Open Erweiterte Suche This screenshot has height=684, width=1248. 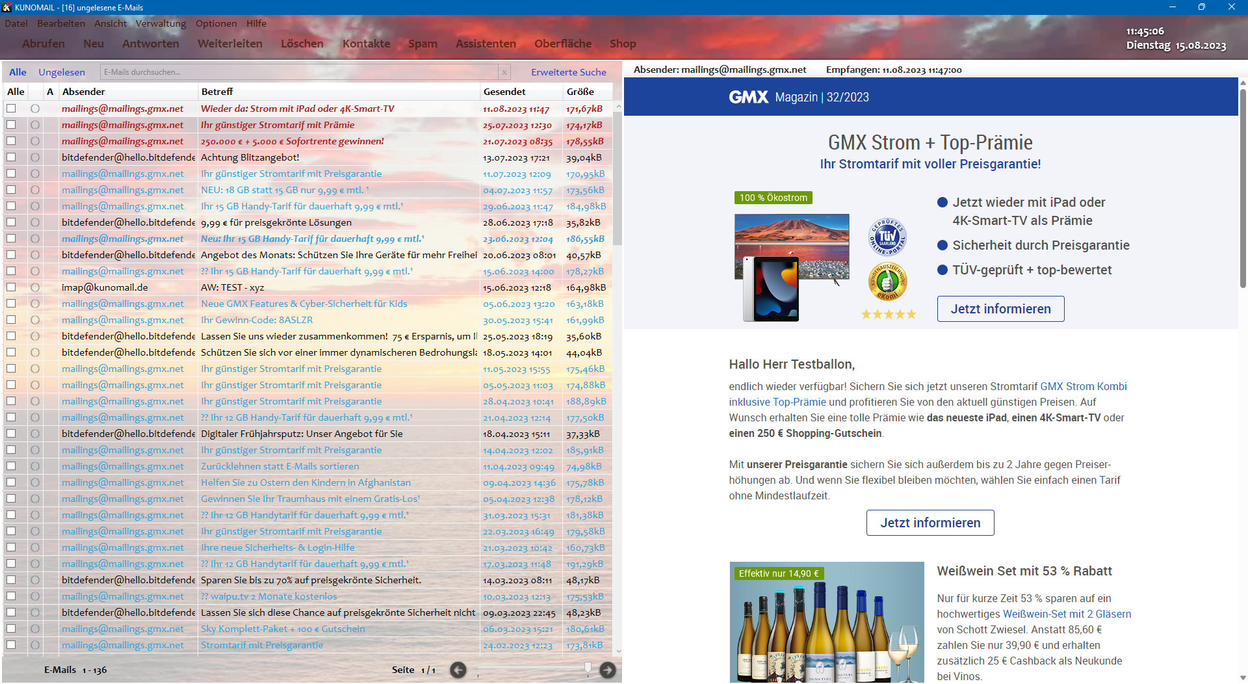[569, 72]
